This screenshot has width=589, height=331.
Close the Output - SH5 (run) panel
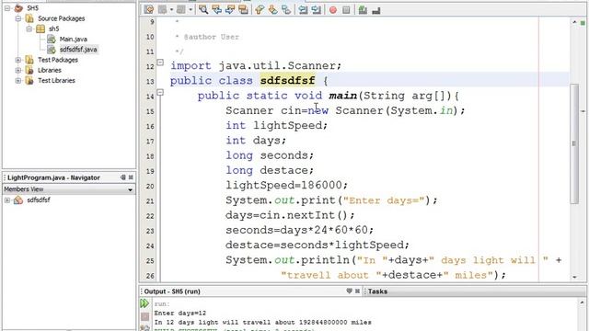tap(357, 291)
